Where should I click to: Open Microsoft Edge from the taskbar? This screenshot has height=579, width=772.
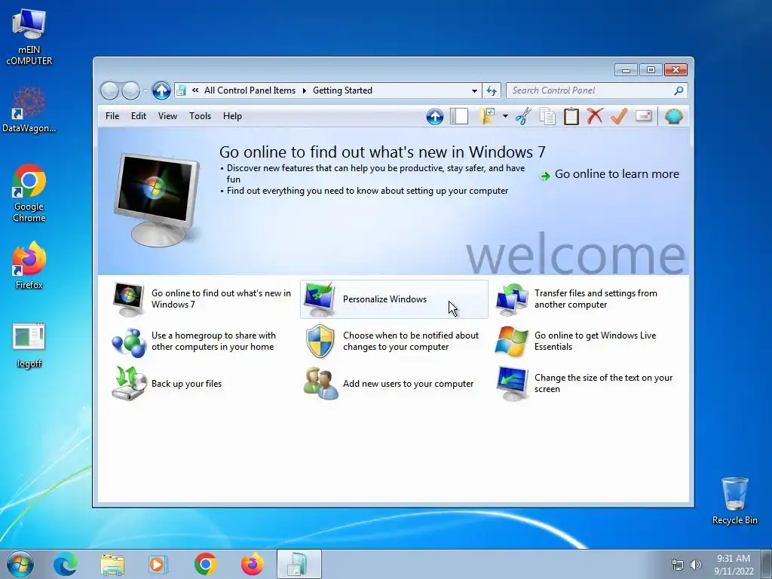66,564
